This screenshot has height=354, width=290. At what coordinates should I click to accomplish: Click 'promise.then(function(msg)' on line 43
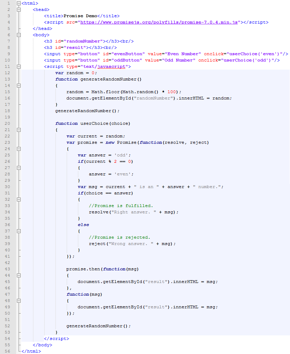point(103,269)
